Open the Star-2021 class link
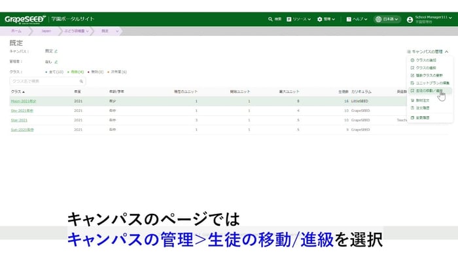Image resolution: width=458 pixels, height=257 pixels. 19,120
